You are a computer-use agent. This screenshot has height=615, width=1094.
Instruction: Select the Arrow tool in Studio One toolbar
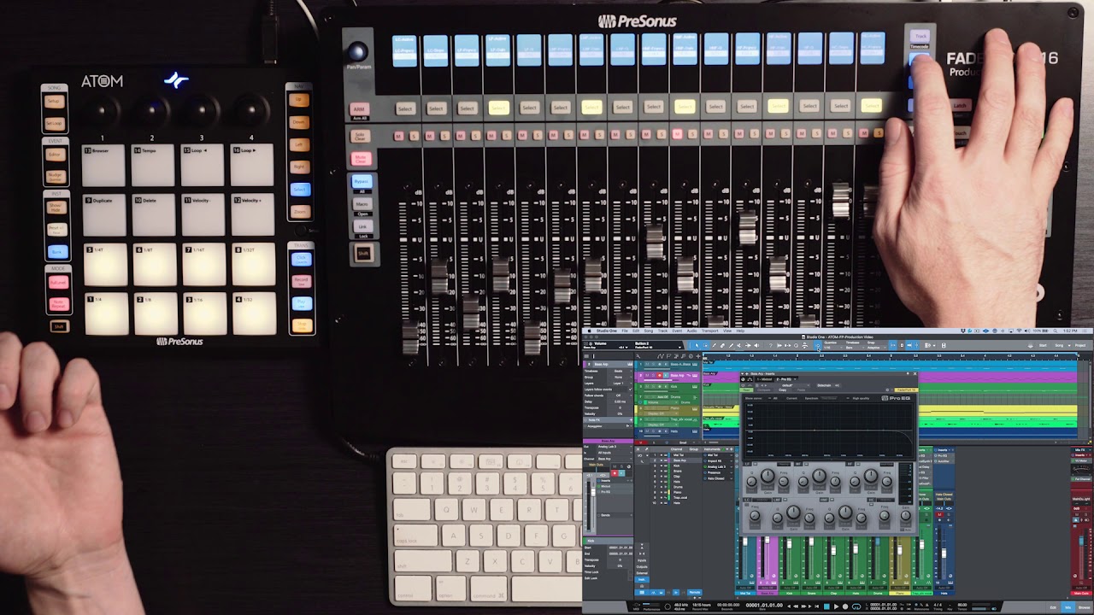[697, 345]
